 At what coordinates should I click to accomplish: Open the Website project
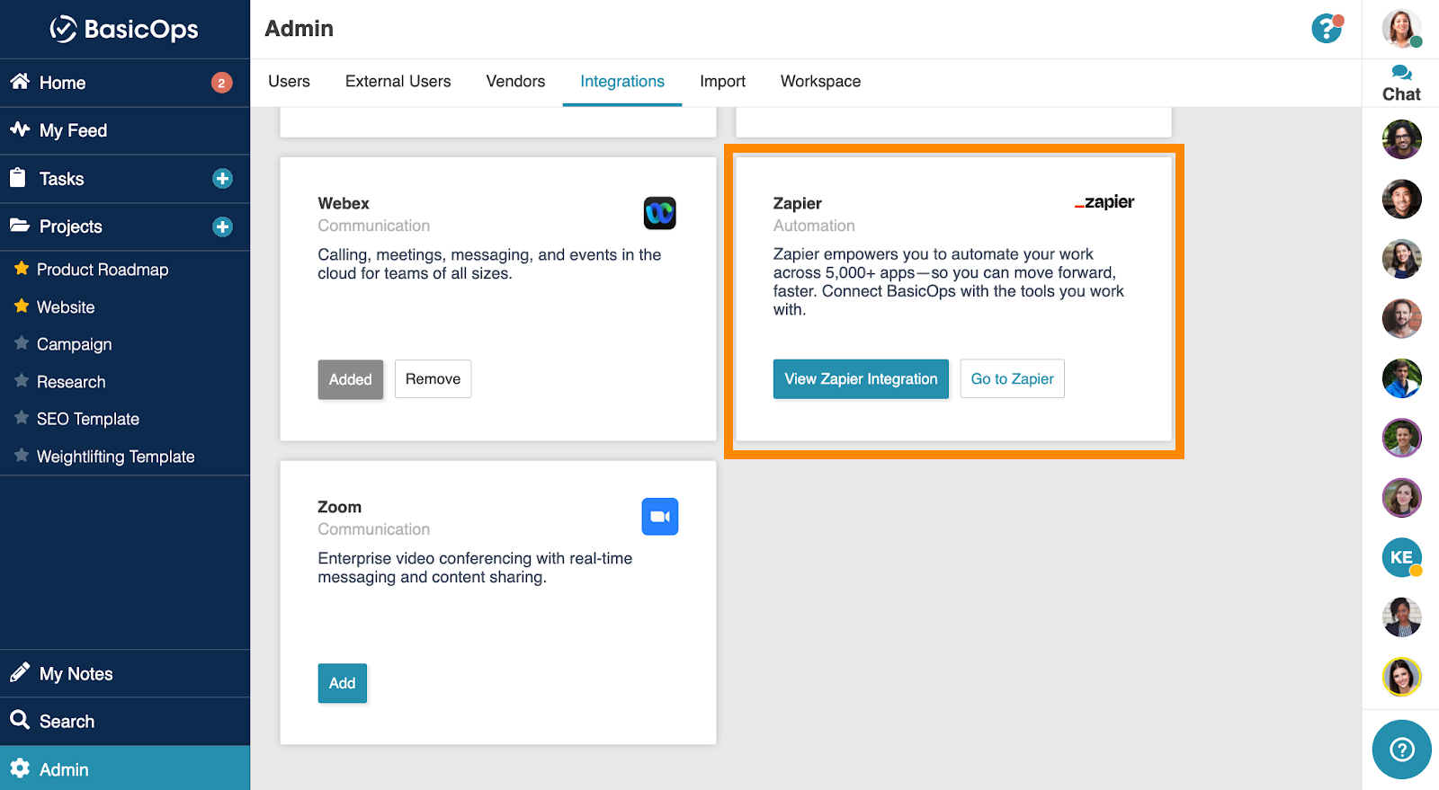coord(66,307)
